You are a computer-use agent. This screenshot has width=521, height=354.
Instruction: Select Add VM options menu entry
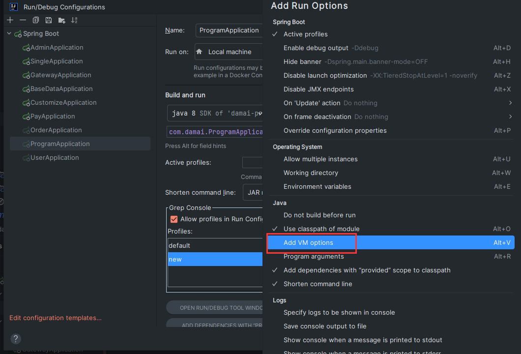pos(392,243)
